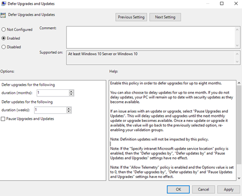Confirm with the OK button
Viewport: 242px width, 196px height.
[178, 189]
